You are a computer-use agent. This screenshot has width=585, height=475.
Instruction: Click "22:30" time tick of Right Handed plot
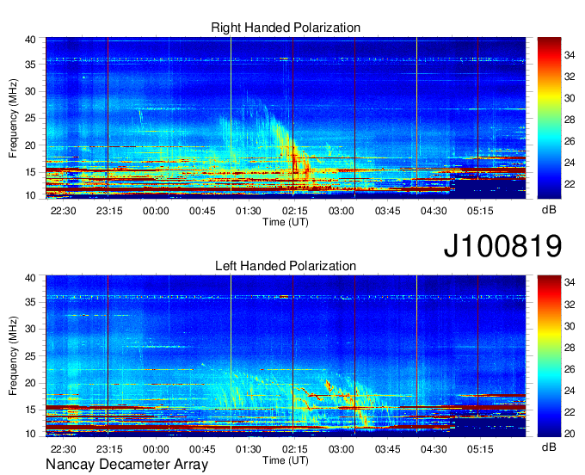63,211
